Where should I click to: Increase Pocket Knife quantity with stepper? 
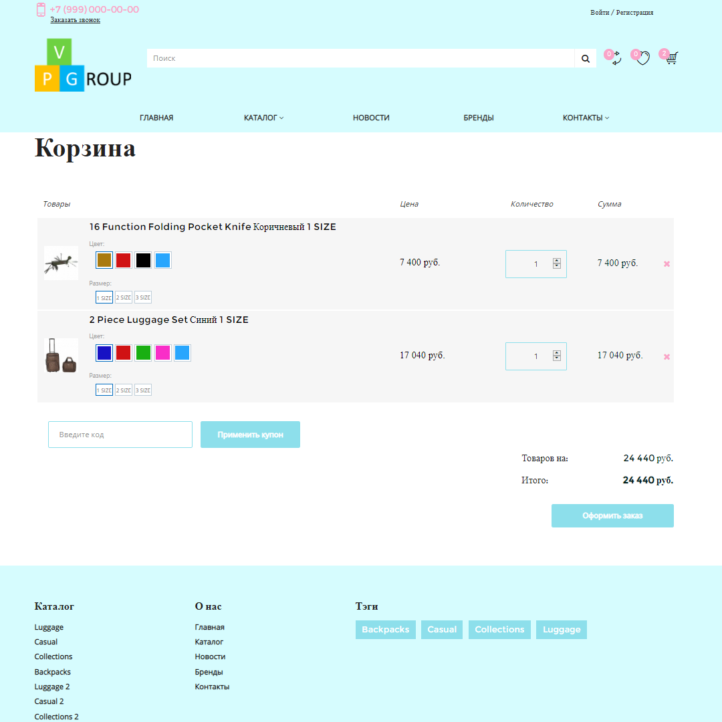coord(557,260)
